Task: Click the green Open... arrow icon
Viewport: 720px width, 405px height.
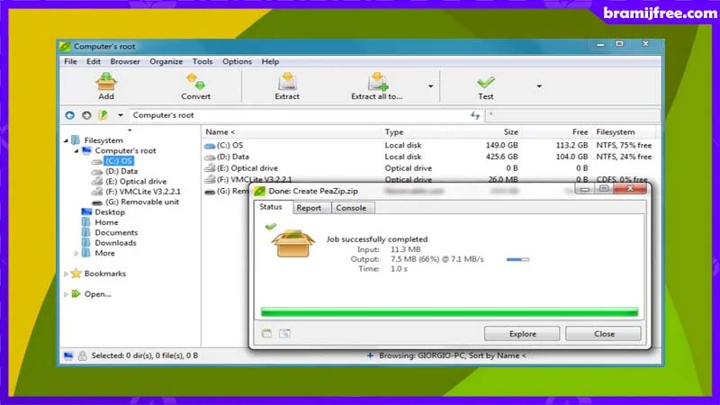Action: 76,294
